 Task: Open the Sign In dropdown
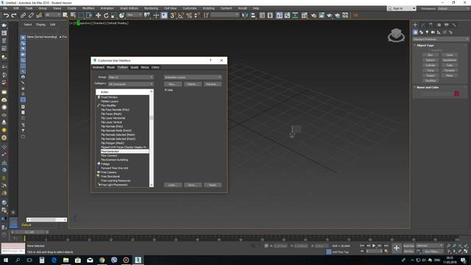[x=402, y=8]
